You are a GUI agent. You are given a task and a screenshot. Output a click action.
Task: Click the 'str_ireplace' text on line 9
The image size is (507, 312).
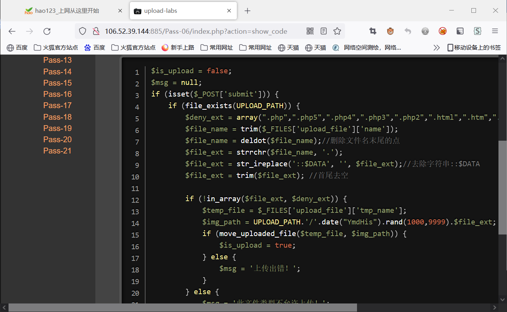click(x=262, y=164)
